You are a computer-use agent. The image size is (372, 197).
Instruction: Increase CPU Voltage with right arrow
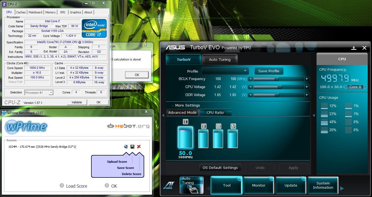tap(307, 87)
